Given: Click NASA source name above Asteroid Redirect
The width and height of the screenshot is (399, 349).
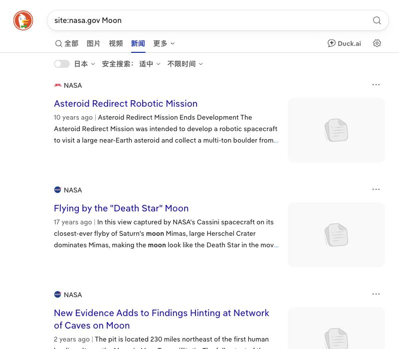Looking at the screenshot, I should coord(73,85).
